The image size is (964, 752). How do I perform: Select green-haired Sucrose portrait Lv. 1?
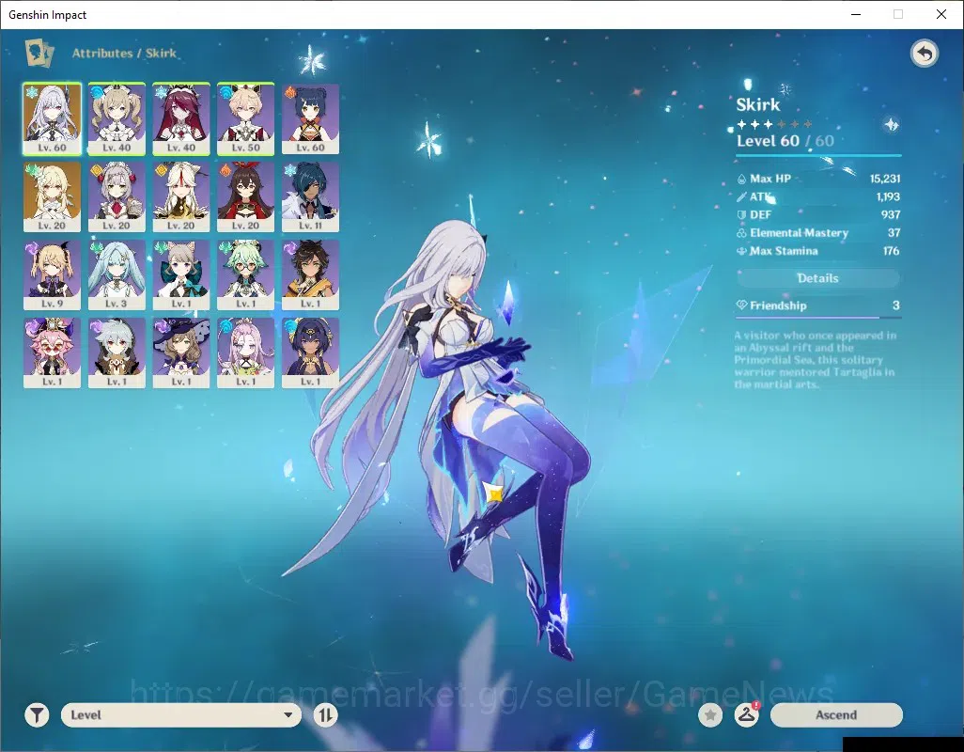(x=246, y=274)
